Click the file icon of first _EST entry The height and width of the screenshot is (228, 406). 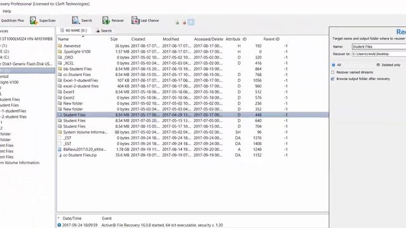coord(60,138)
